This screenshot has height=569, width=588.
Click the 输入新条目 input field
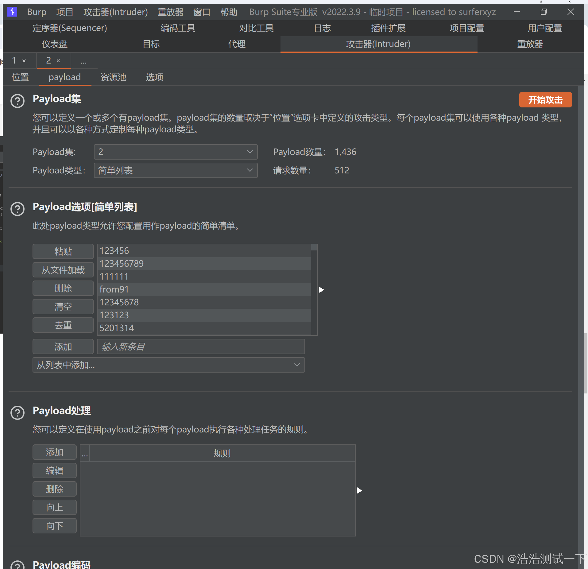pos(201,346)
